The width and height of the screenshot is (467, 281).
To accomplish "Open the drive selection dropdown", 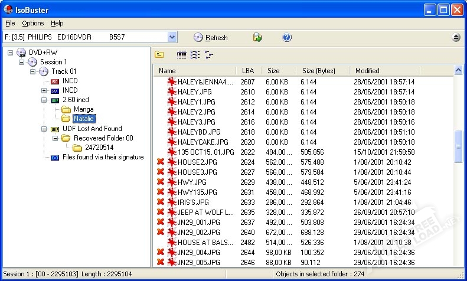I will pyautogui.click(x=172, y=37).
